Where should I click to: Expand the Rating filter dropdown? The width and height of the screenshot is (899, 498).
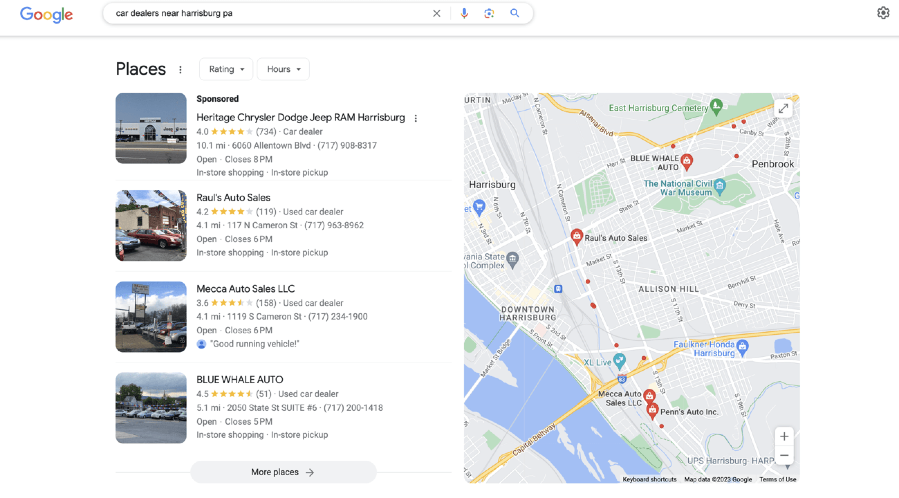click(225, 69)
